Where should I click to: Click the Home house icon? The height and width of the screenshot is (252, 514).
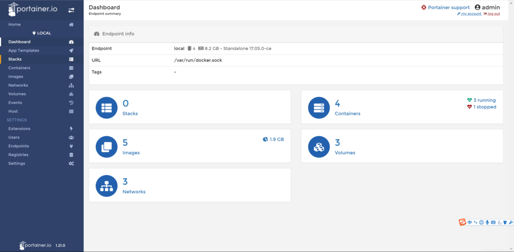pyautogui.click(x=71, y=25)
